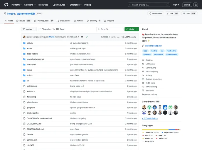The image size is (202, 150).
Task: Expand the Resources menu
Action: tap(44, 5)
